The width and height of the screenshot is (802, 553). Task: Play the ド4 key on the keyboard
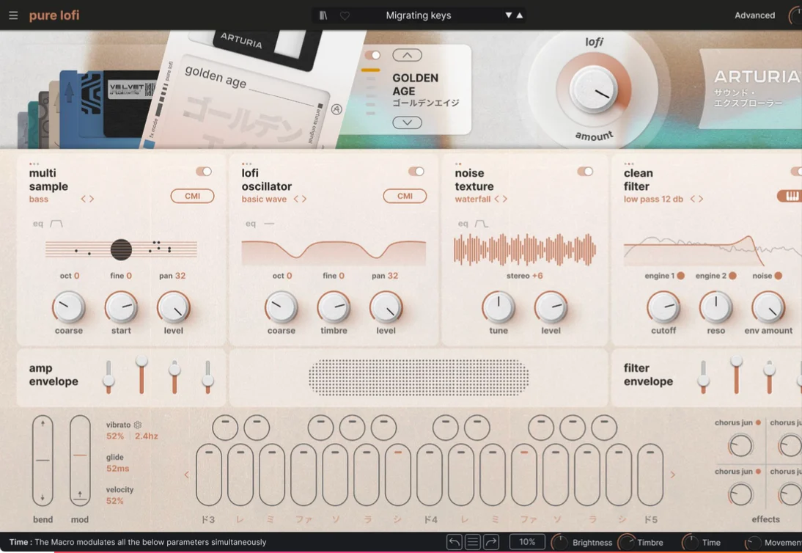430,475
